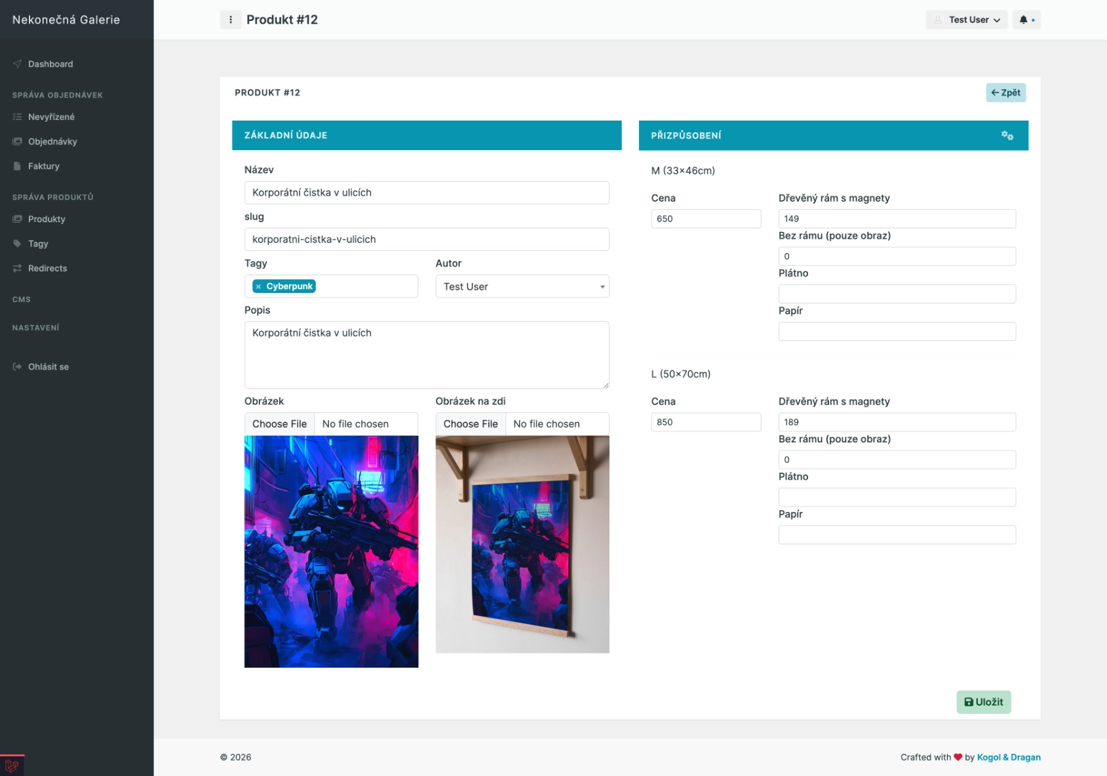Go to Produkty in the sidebar
Screen dimensions: 1107x776
[47, 219]
